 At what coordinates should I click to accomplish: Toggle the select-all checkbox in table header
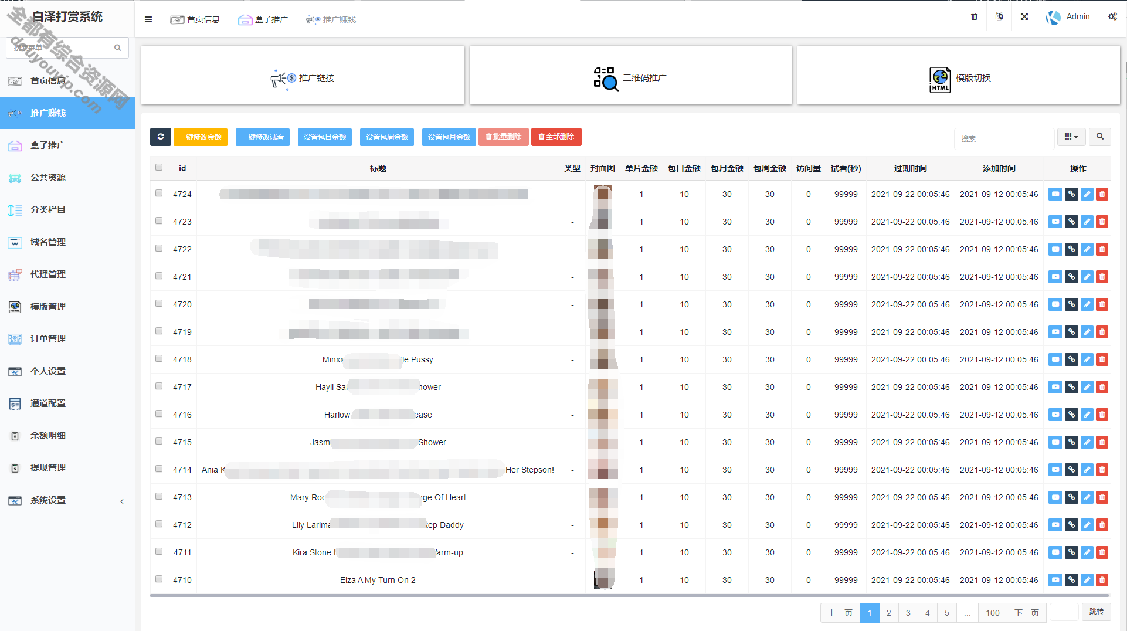(159, 167)
